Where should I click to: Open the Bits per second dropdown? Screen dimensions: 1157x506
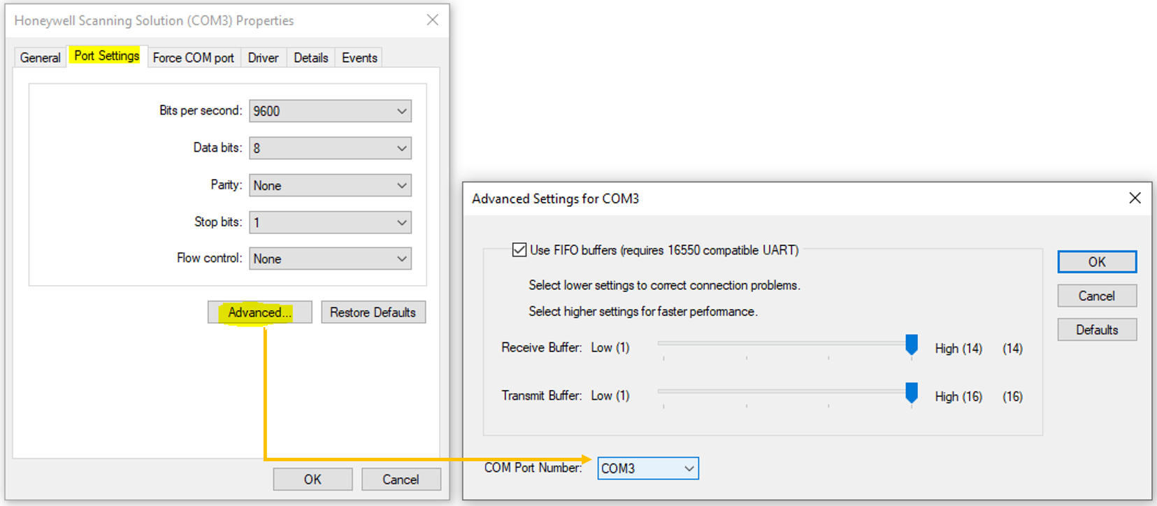coord(330,111)
